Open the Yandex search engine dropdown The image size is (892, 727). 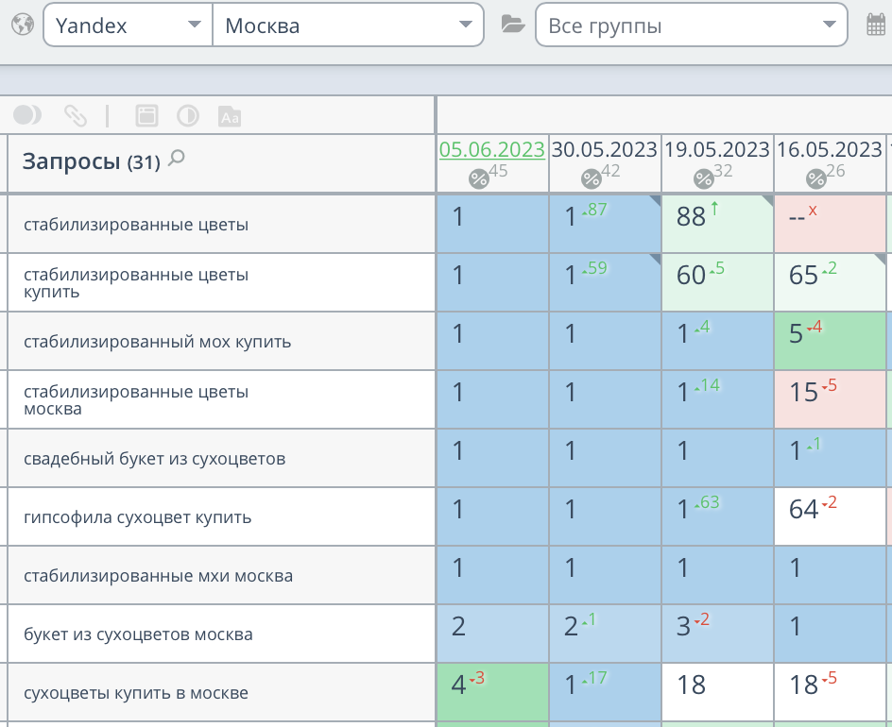tap(128, 25)
